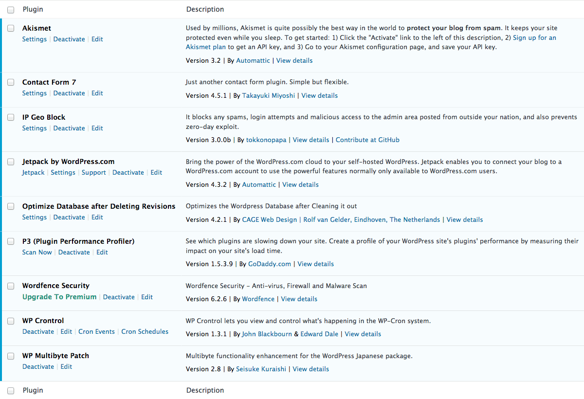Image resolution: width=584 pixels, height=399 pixels.
Task: Edit Contact Form 7 plugin
Action: (97, 93)
